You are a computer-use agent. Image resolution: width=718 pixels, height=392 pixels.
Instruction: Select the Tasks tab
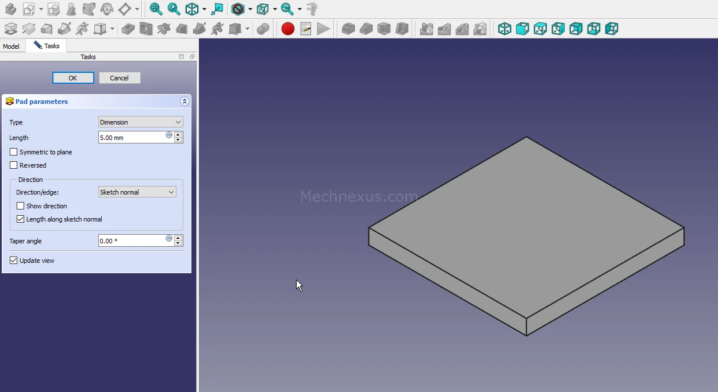tap(47, 46)
